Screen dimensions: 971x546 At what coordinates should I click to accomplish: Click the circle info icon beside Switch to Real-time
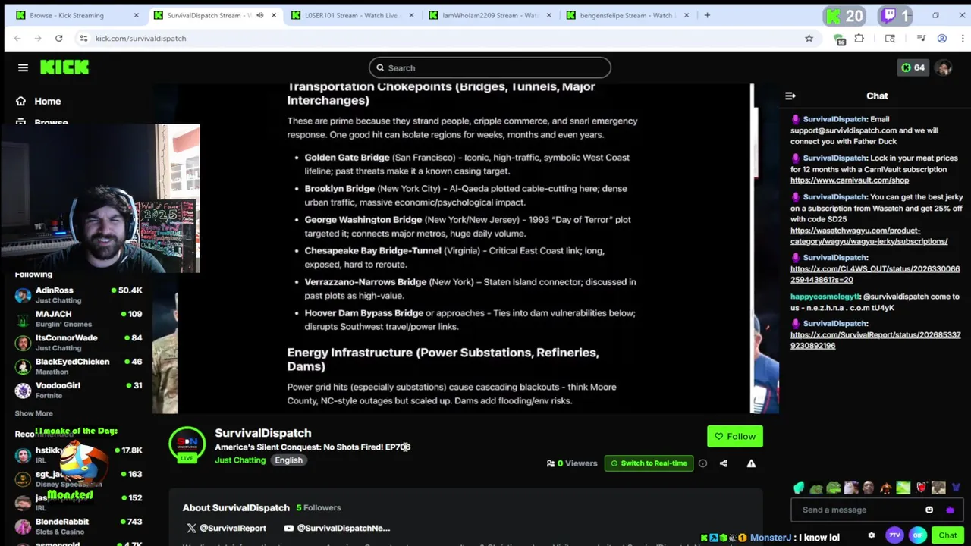click(x=702, y=463)
